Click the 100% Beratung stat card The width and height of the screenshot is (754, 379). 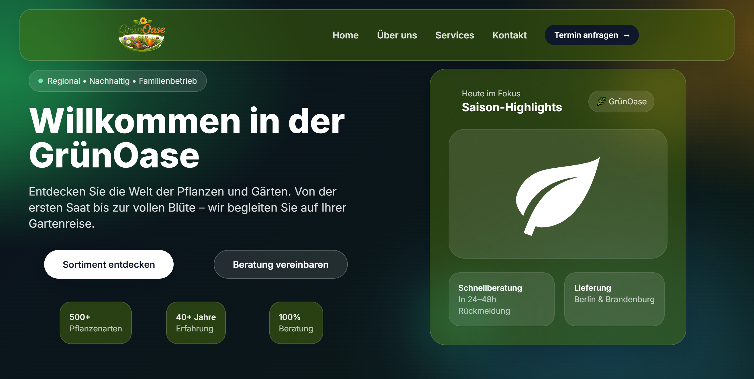click(x=296, y=323)
